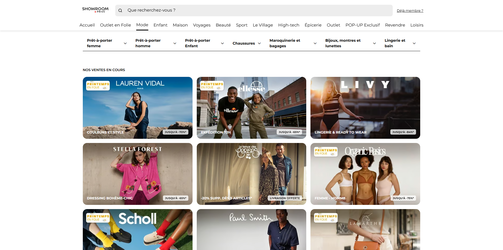The image size is (503, 250).
Task: Click the 'DRESSING BOHÈME-CHIC' caption
Action: (x=110, y=198)
